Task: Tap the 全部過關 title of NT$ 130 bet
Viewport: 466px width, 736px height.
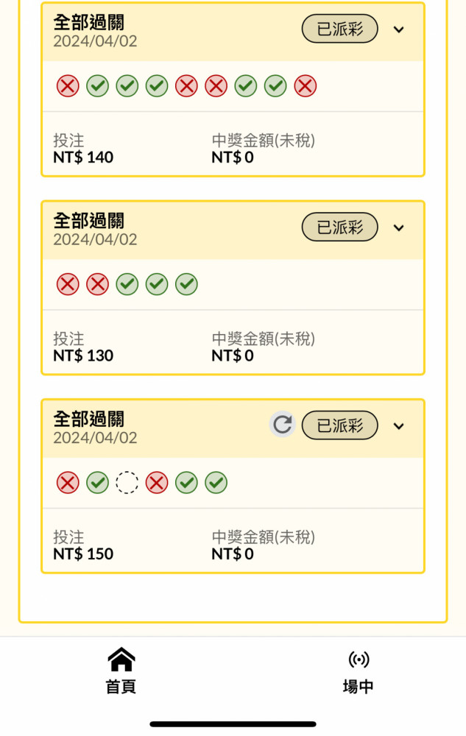Action: point(88,220)
